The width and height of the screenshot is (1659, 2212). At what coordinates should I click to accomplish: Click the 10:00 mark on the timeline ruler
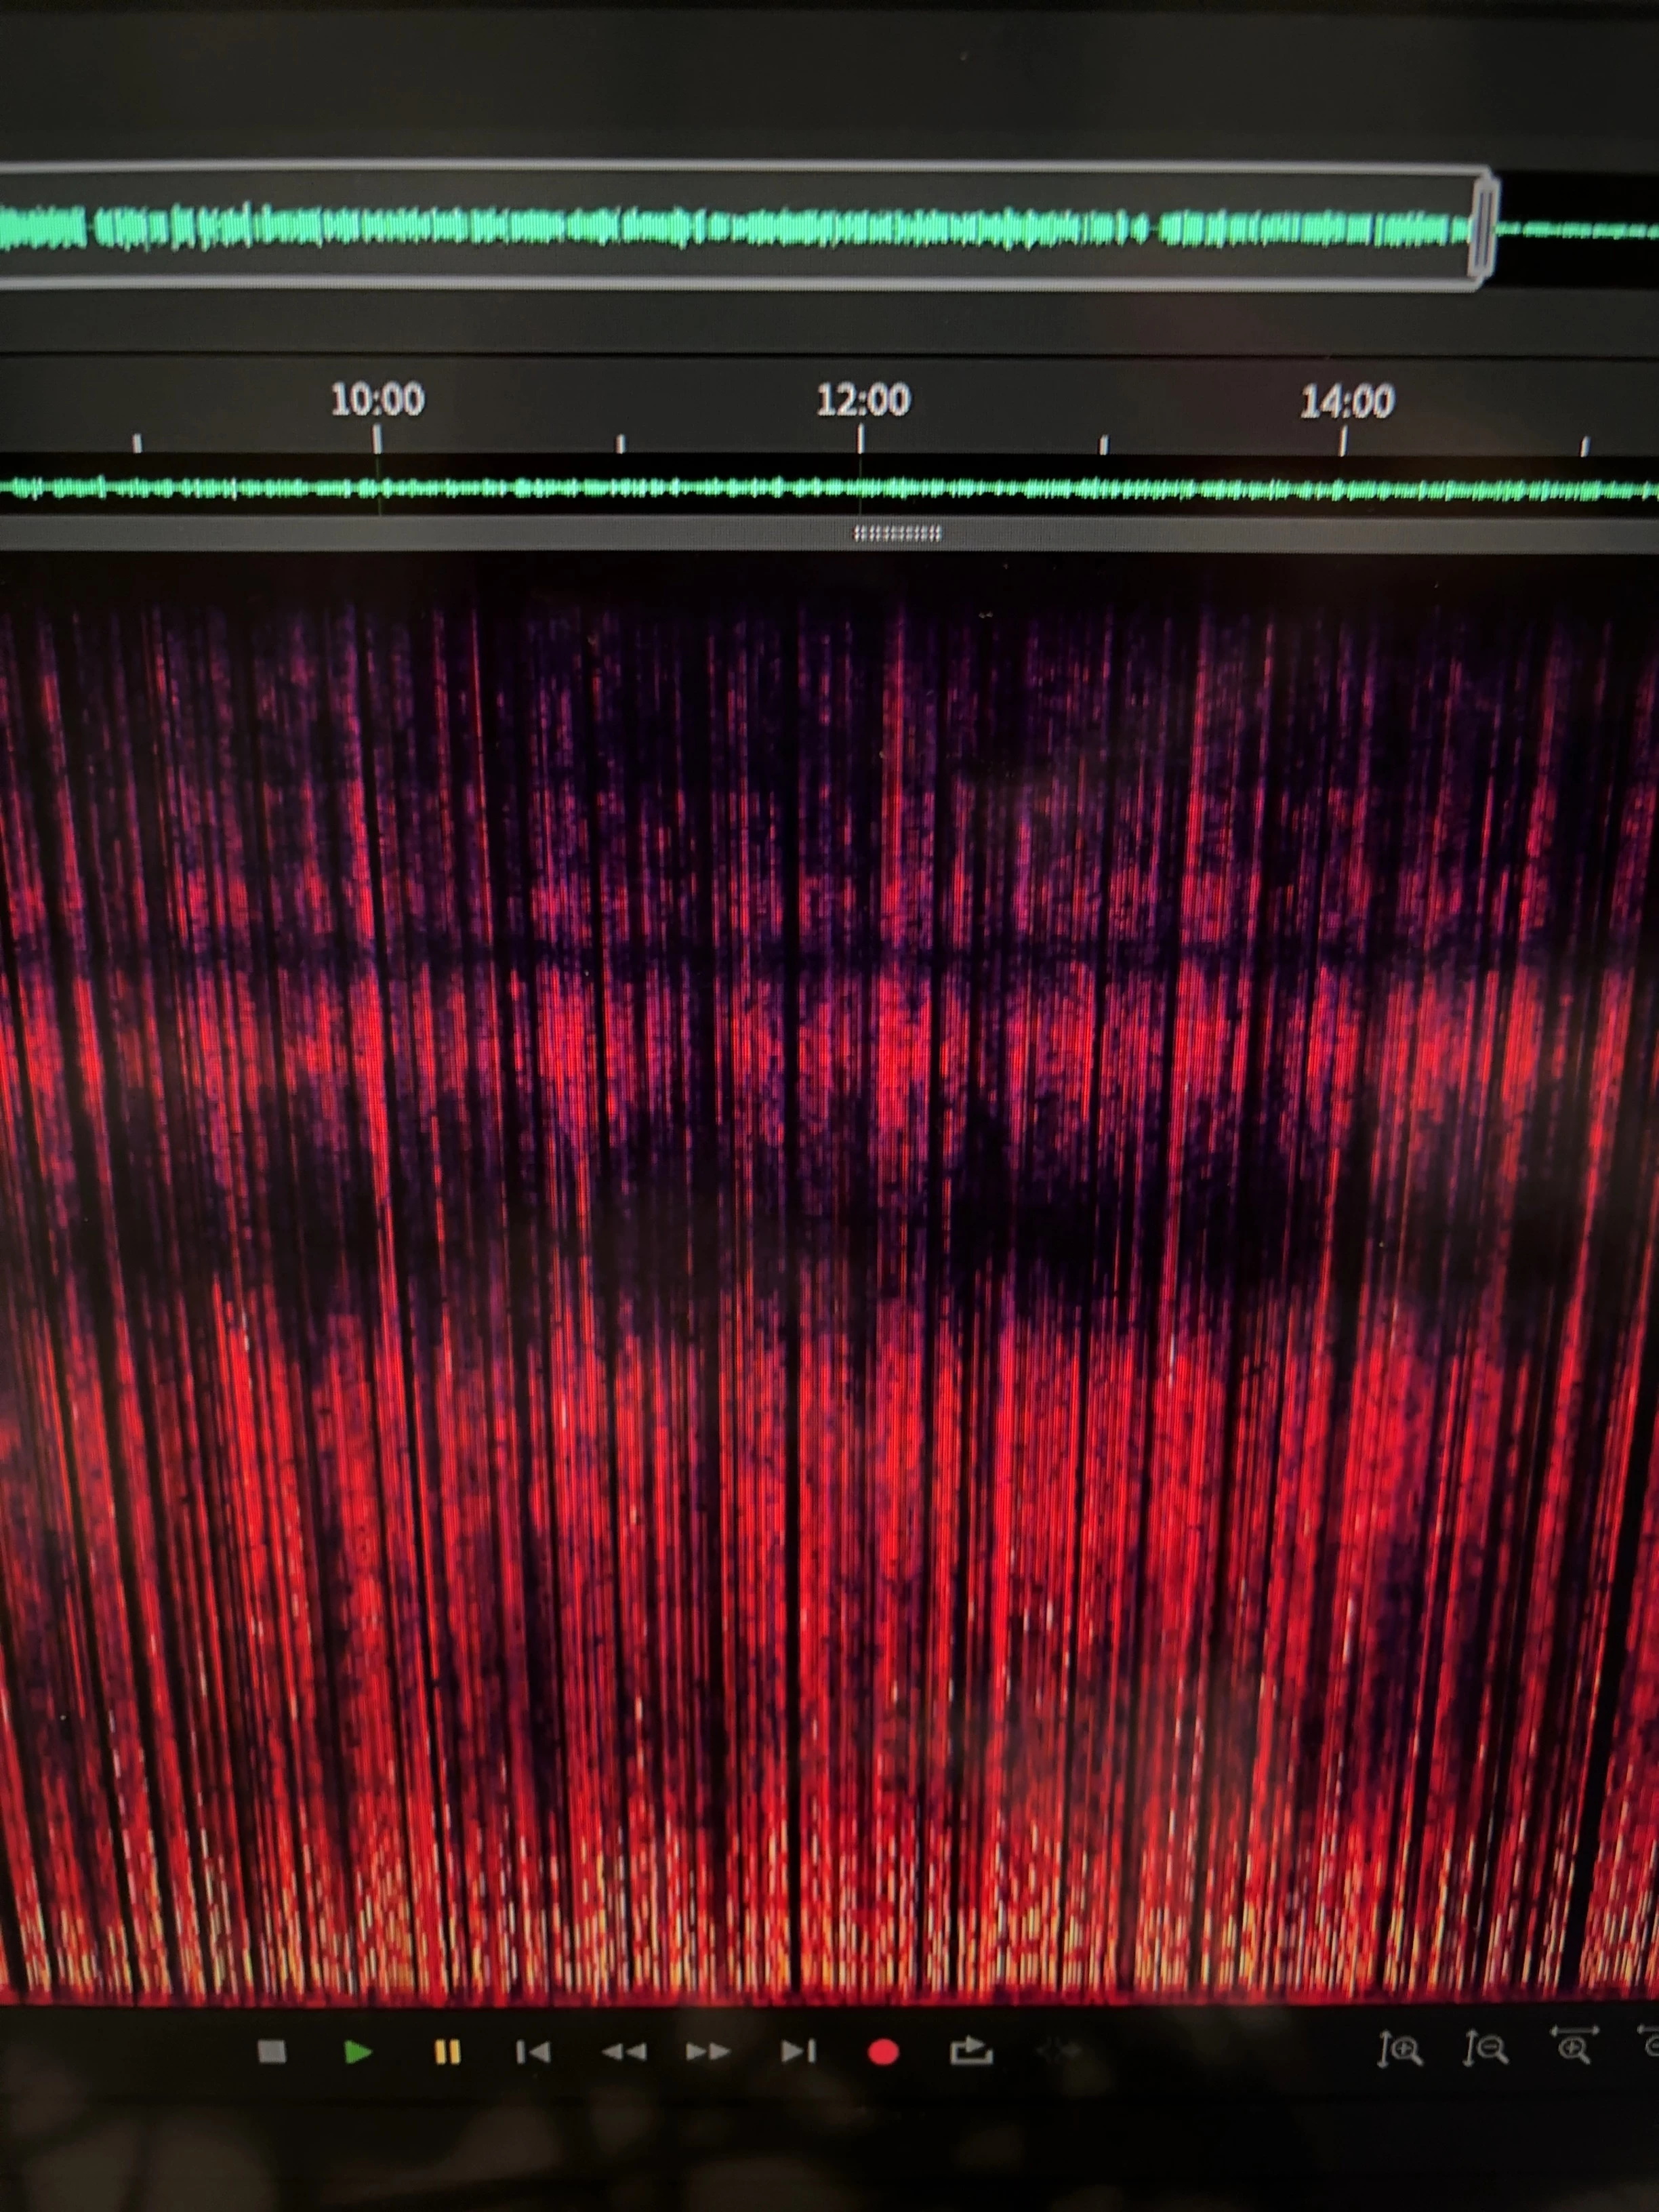(x=377, y=401)
